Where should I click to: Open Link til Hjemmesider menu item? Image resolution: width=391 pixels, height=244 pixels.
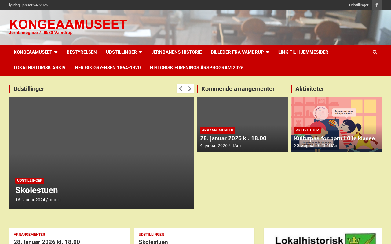pos(303,52)
